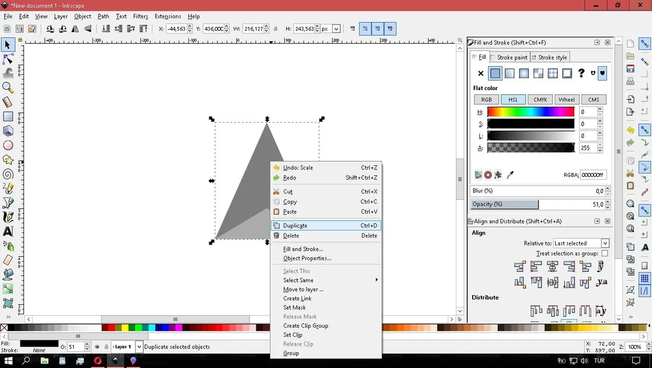Open the Filters menu
The height and width of the screenshot is (368, 652).
click(141, 16)
